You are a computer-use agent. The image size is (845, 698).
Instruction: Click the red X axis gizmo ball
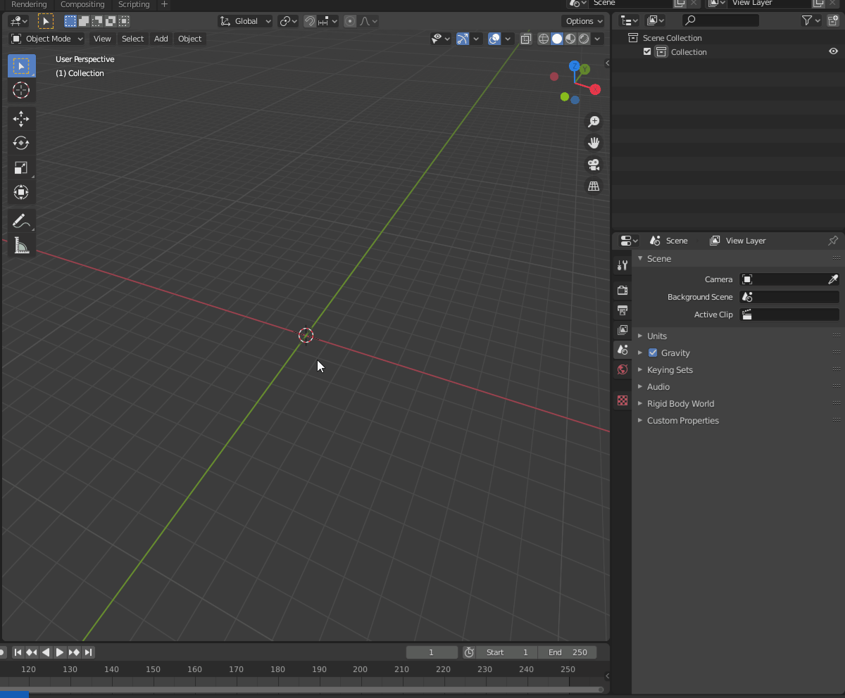click(595, 89)
